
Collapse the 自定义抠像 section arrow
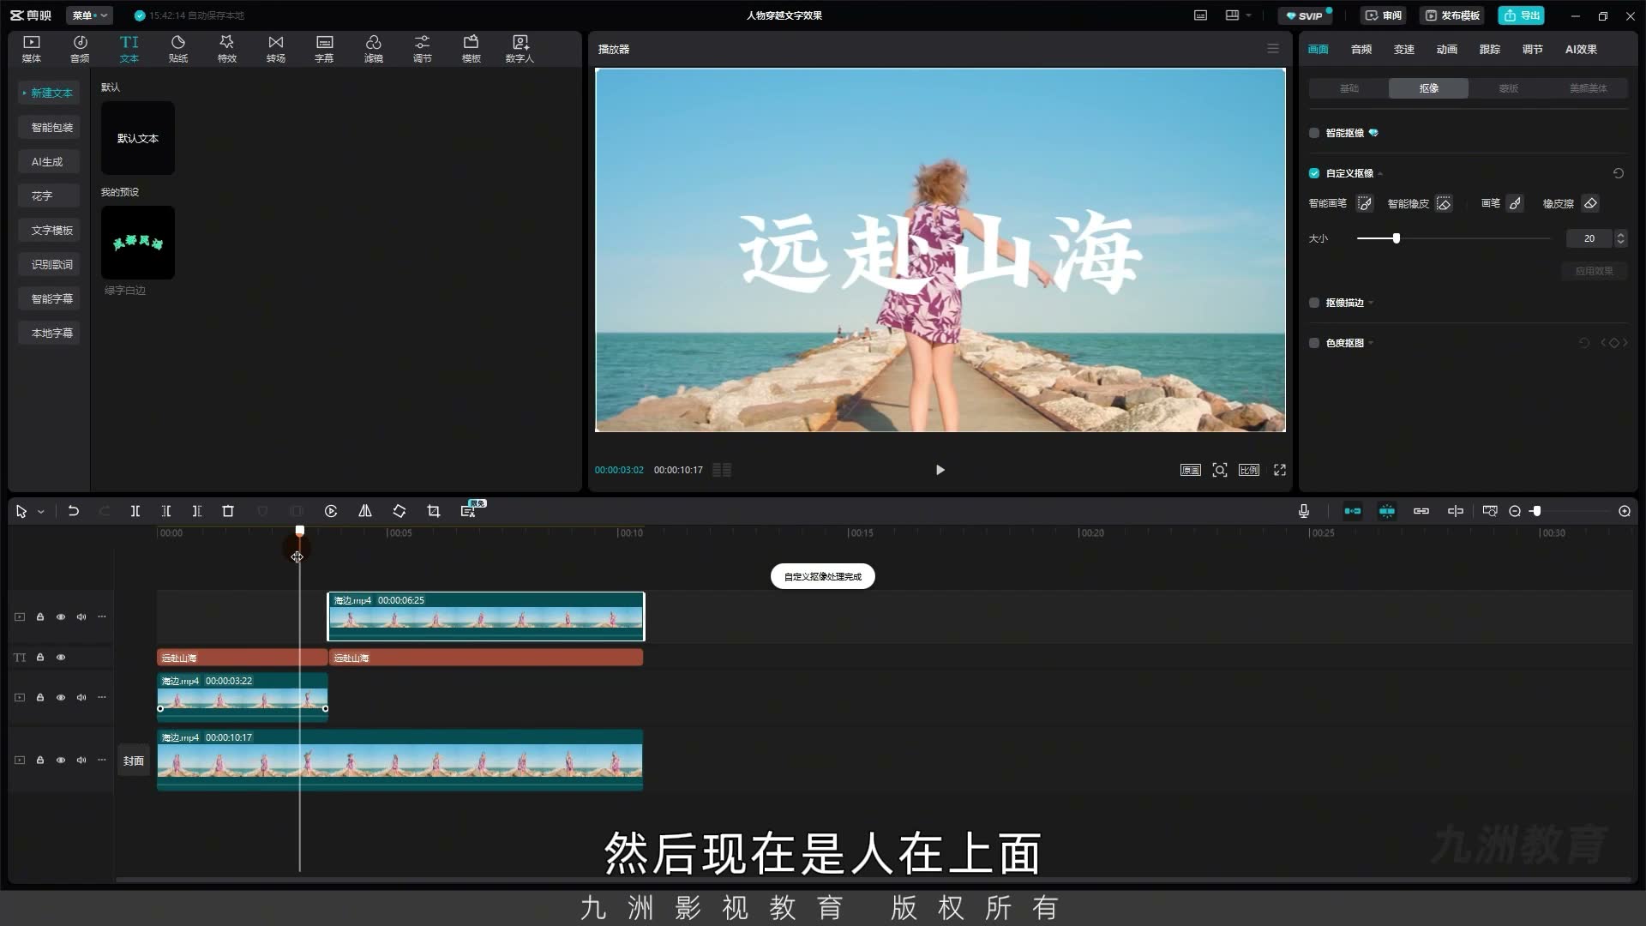click(1380, 174)
